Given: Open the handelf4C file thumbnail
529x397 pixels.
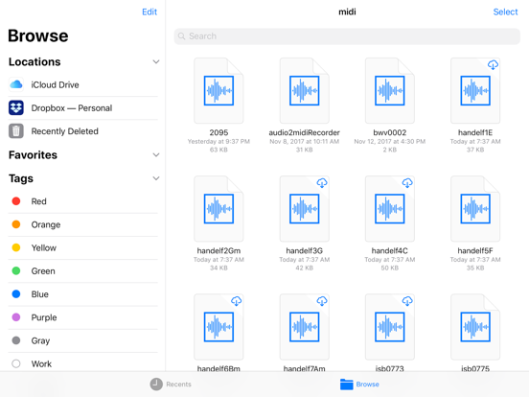Looking at the screenshot, I should [x=390, y=209].
